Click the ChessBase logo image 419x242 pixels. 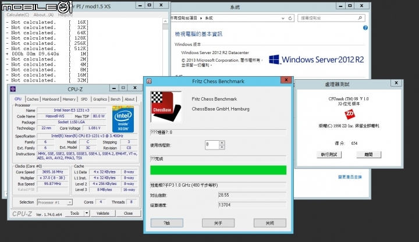pos(166,106)
